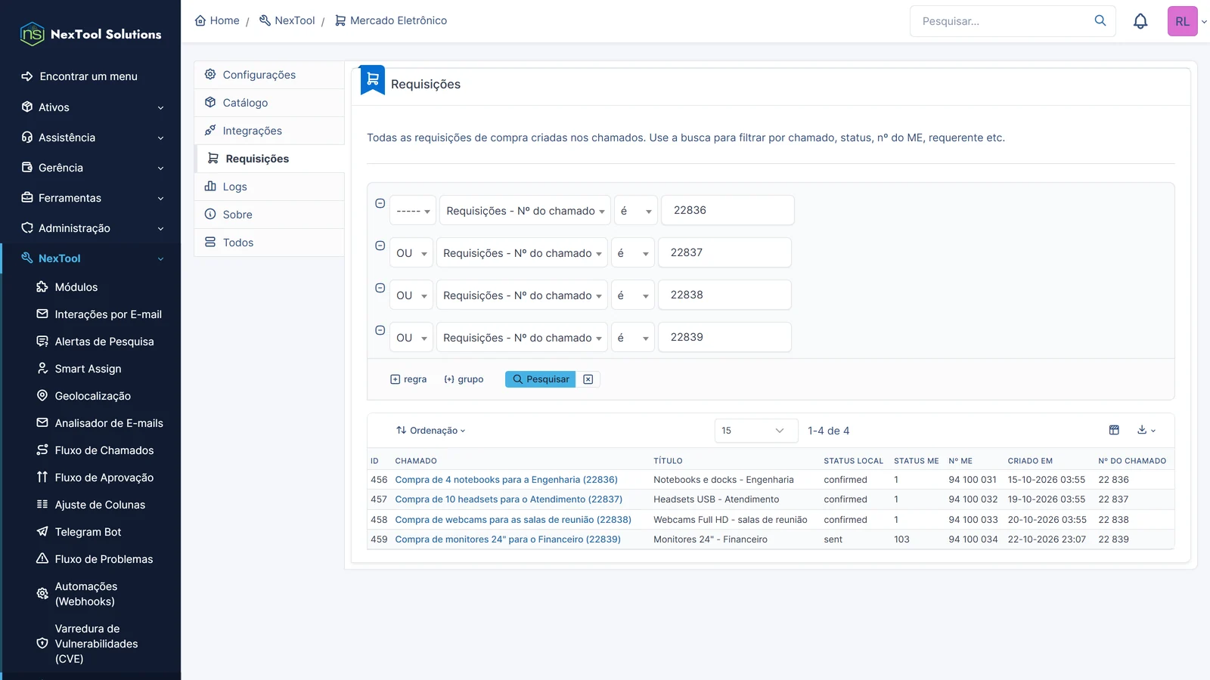Screen dimensions: 1210x680
Task: Click the blue Pesquisar search button
Action: [x=540, y=379]
